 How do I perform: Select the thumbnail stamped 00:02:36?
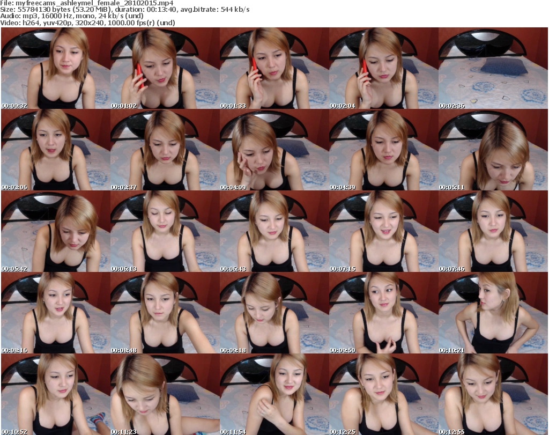[x=493, y=68]
